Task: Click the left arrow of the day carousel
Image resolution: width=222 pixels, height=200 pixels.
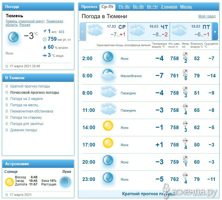Action: pyautogui.click(x=82, y=32)
